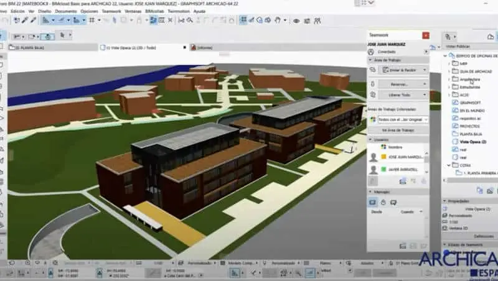Viewport: 498px width, 281px height.
Task: Click the Conectado status globe icon
Action: (372, 52)
